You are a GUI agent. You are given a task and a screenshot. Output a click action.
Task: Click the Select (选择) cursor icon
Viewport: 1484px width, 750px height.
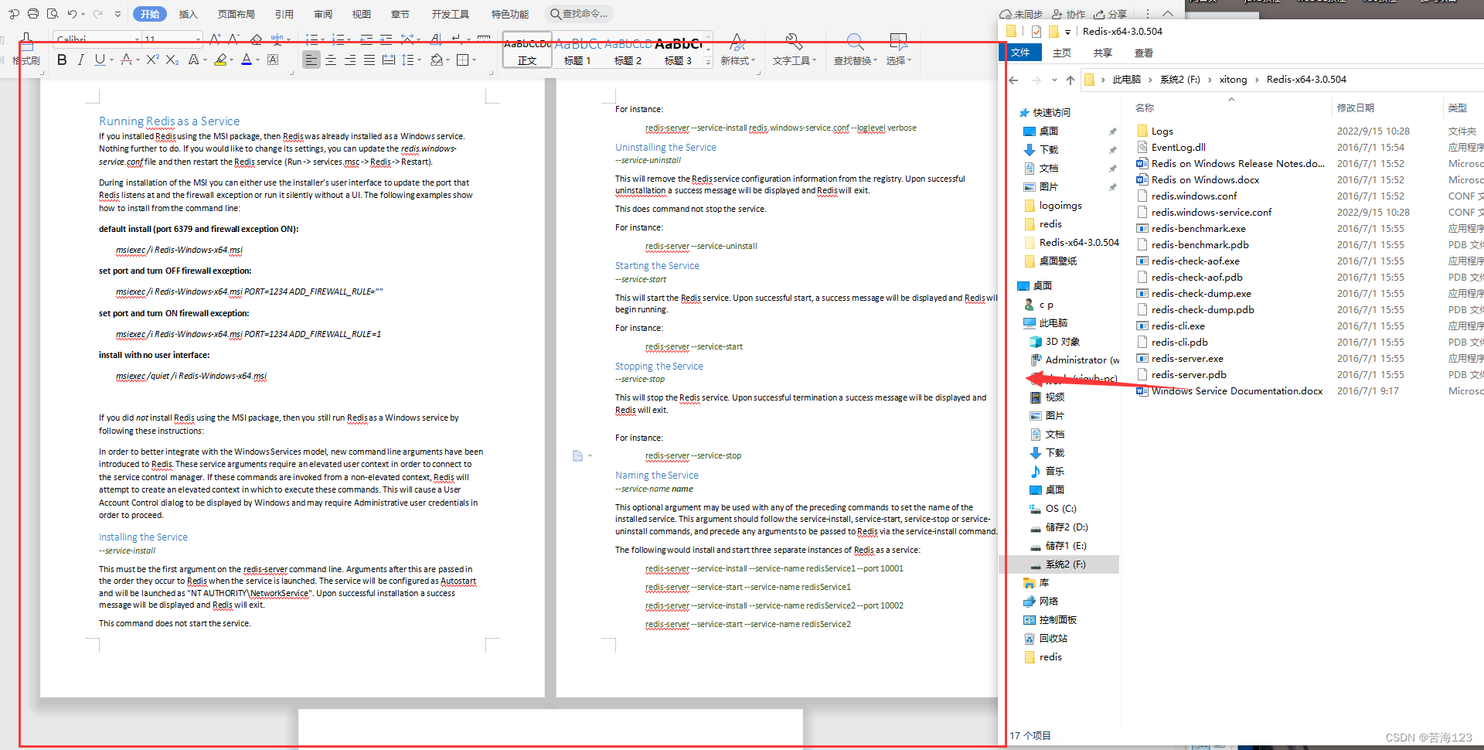point(898,42)
